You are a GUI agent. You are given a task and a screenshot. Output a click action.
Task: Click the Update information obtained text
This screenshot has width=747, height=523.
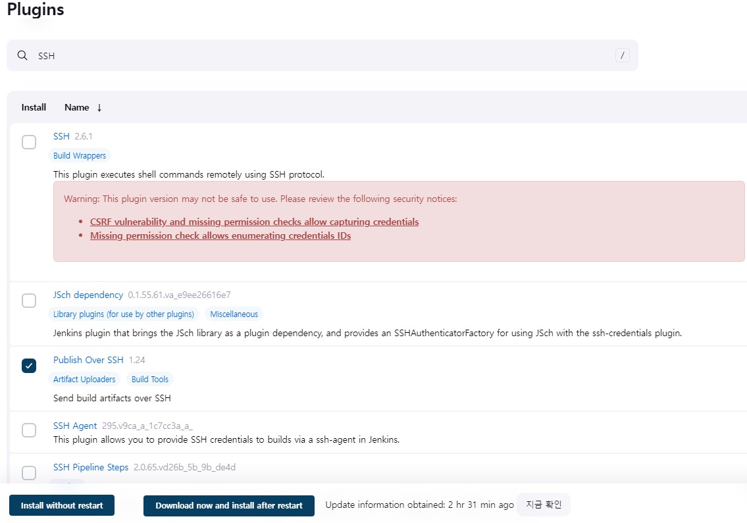click(x=419, y=505)
